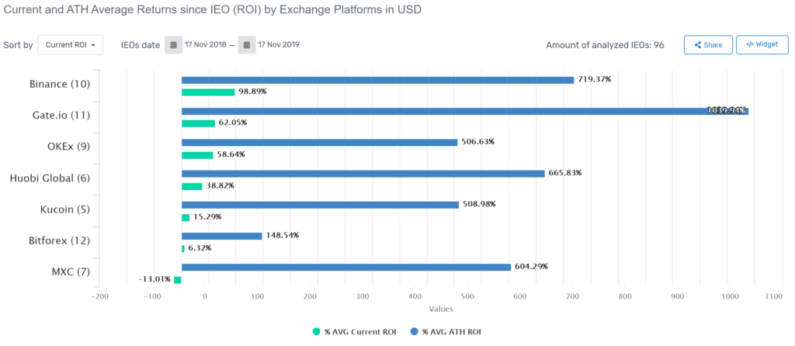This screenshot has height=346, width=795.
Task: Click the 6.32% value label
Action: 200,248
